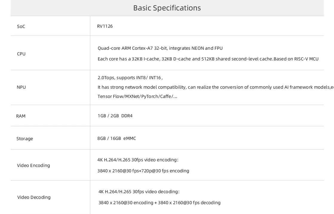The height and width of the screenshot is (214, 334).
Task: Click the 2.0Tops INT8/INT16 text
Action: pos(130,78)
